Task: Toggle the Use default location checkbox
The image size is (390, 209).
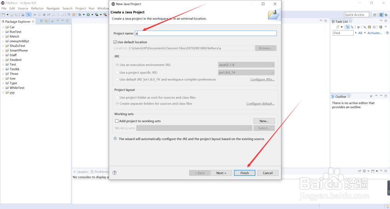Action: point(115,42)
